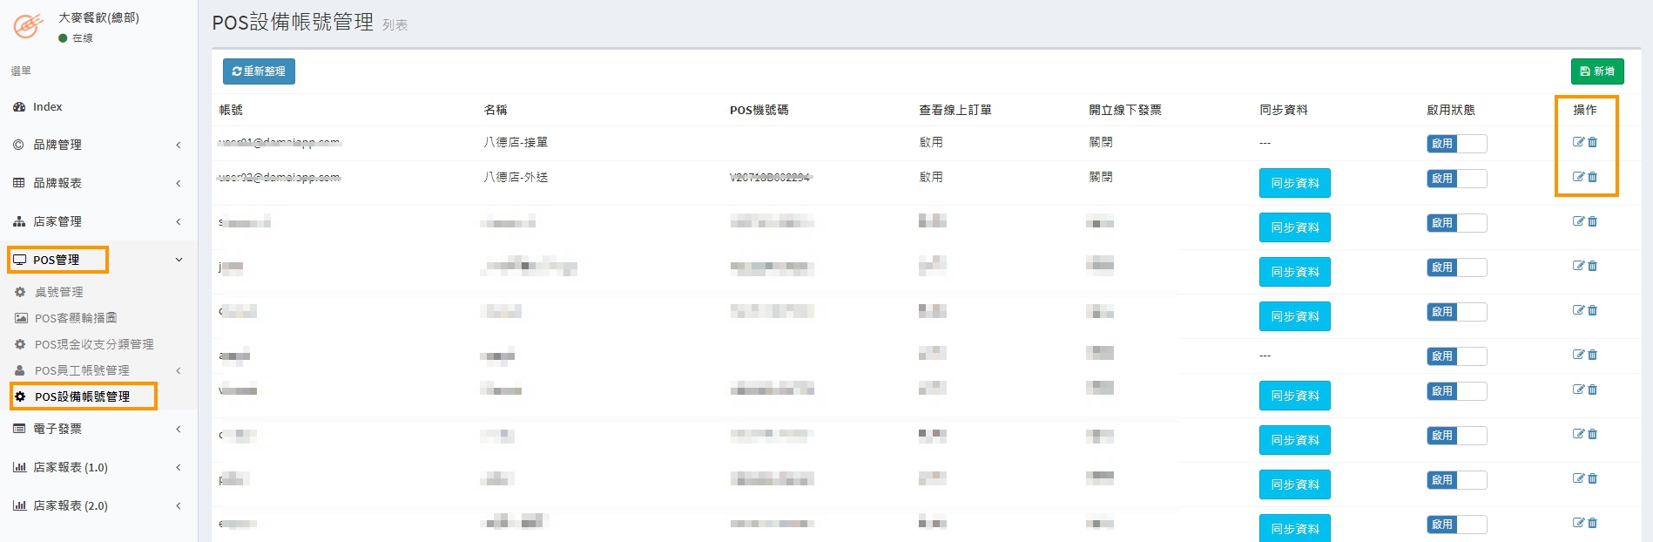Click the 重新整理 refresh button
Screen dimensions: 1653x542
[x=259, y=71]
